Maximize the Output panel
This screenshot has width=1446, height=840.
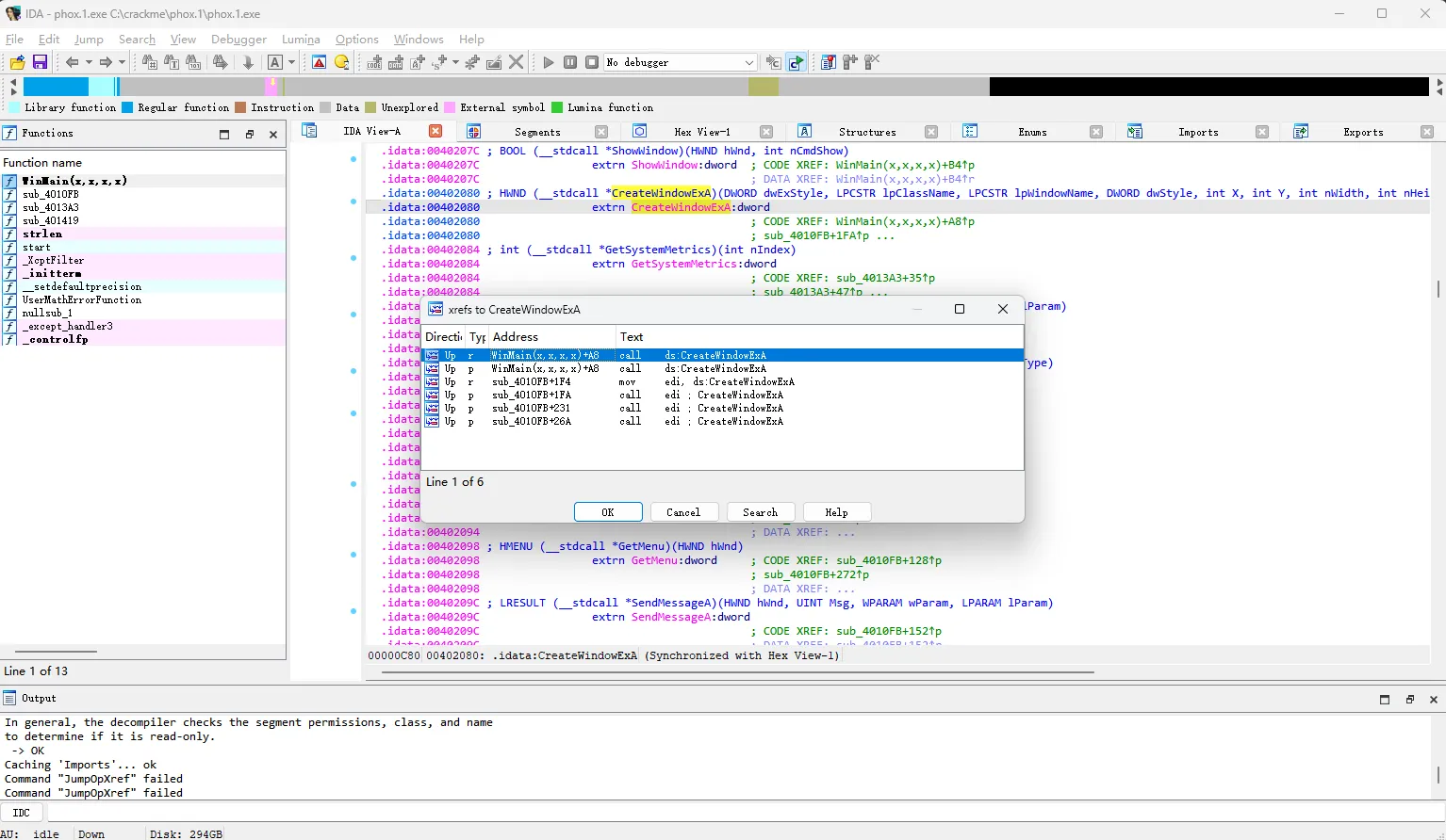click(1385, 699)
